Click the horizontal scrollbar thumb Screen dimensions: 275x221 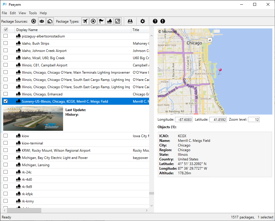pos(24,210)
